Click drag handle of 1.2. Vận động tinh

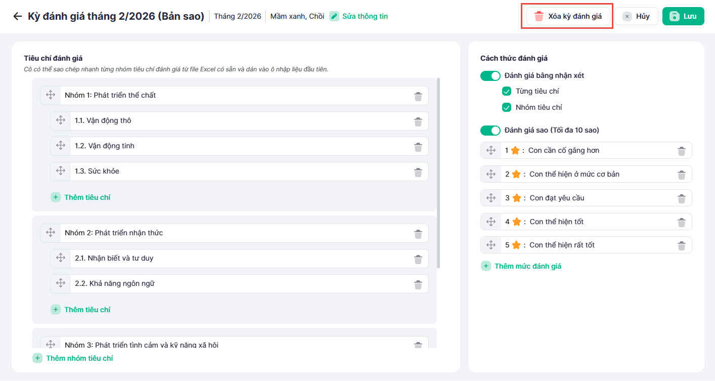(61, 146)
